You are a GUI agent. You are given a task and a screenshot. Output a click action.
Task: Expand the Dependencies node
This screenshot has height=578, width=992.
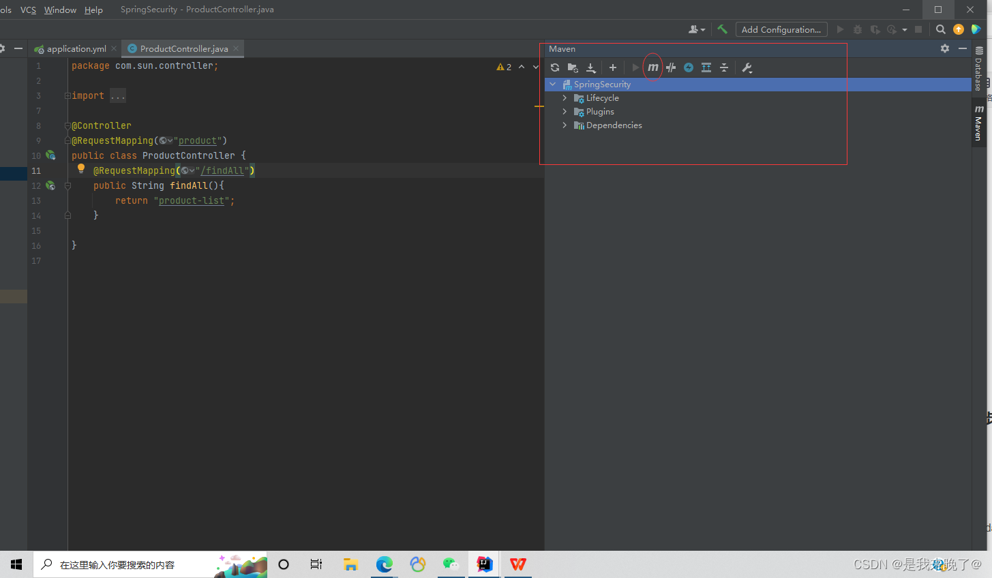565,125
